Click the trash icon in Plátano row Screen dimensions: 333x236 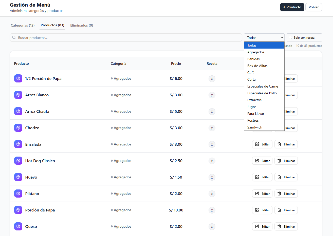(279, 194)
